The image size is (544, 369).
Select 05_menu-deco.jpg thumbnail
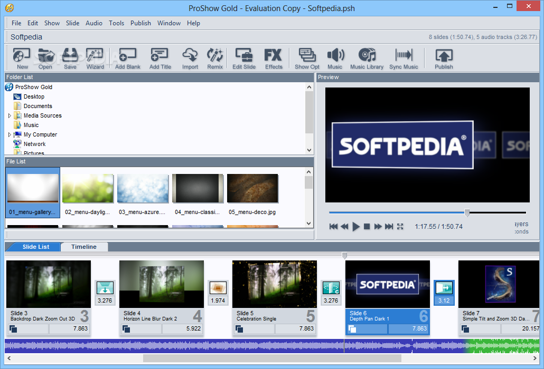[x=252, y=193]
